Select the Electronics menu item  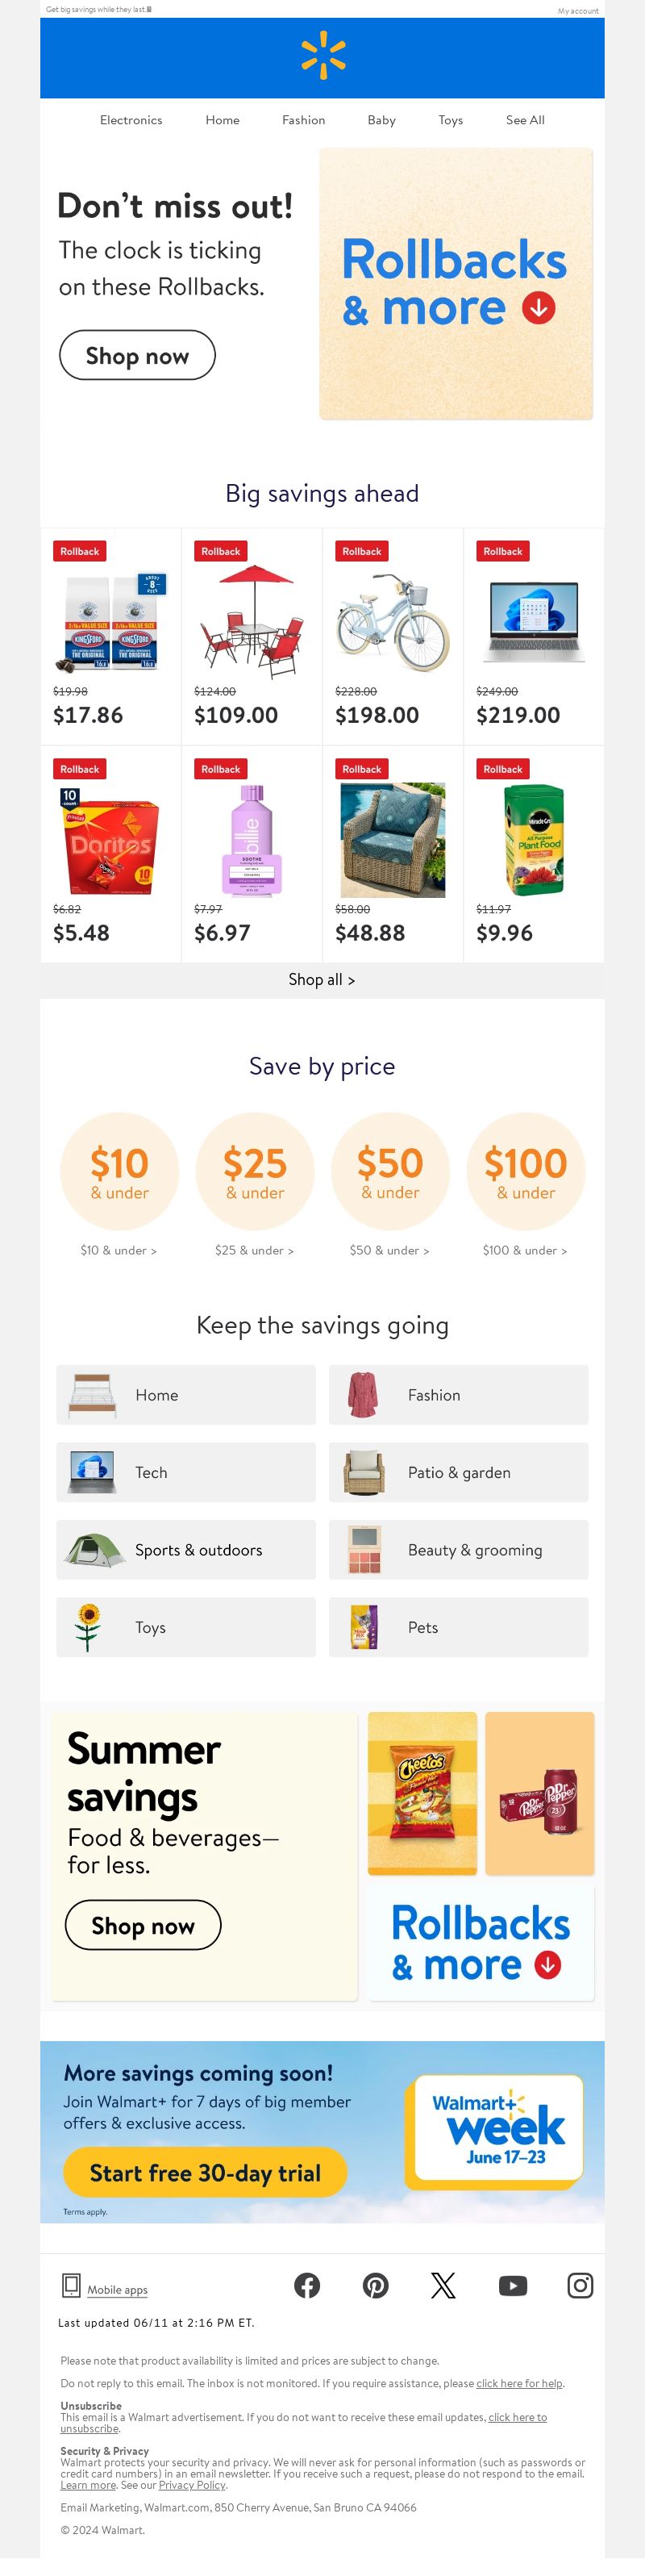click(x=131, y=120)
